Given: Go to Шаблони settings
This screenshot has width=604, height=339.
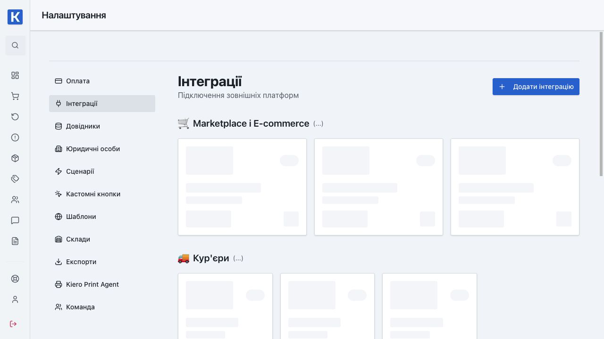Looking at the screenshot, I should [102, 217].
